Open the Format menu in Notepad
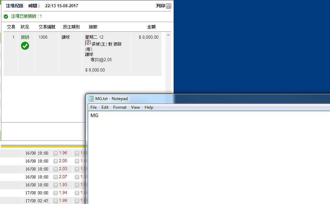This screenshot has height=204, width=330. [x=120, y=107]
